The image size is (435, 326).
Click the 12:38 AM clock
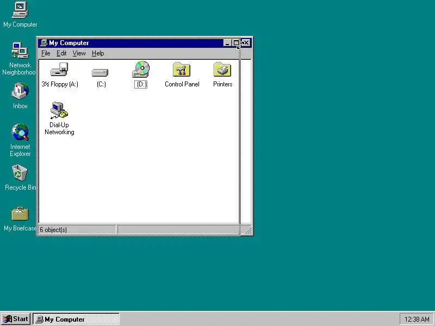[417, 319]
